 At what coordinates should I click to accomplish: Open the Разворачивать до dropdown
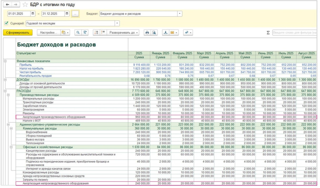coord(123,33)
